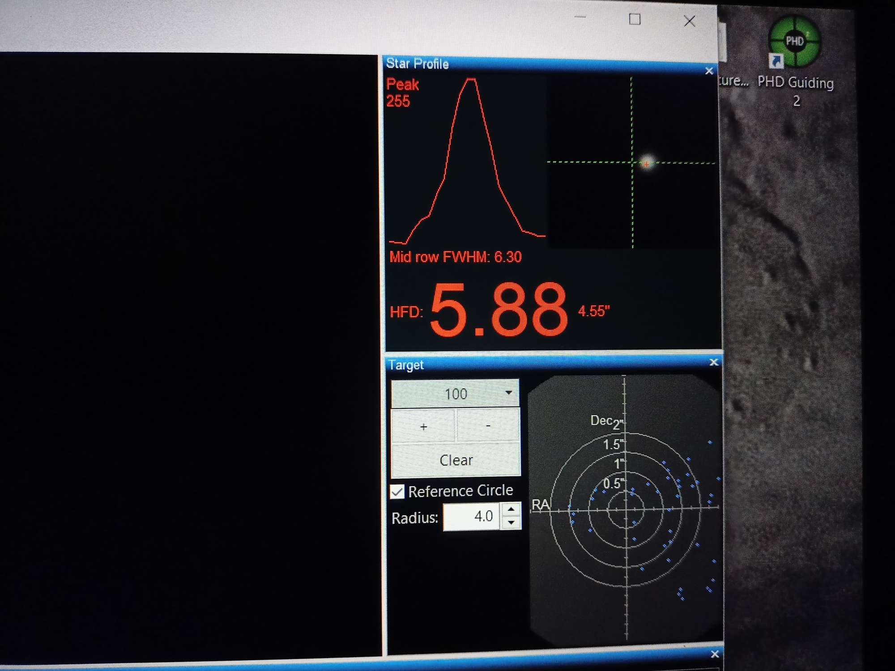Zoom in with the + button
Viewport: 895px width, 671px height.
click(423, 426)
